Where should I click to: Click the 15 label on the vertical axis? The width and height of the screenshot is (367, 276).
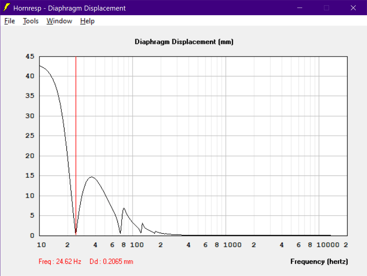(x=30, y=176)
